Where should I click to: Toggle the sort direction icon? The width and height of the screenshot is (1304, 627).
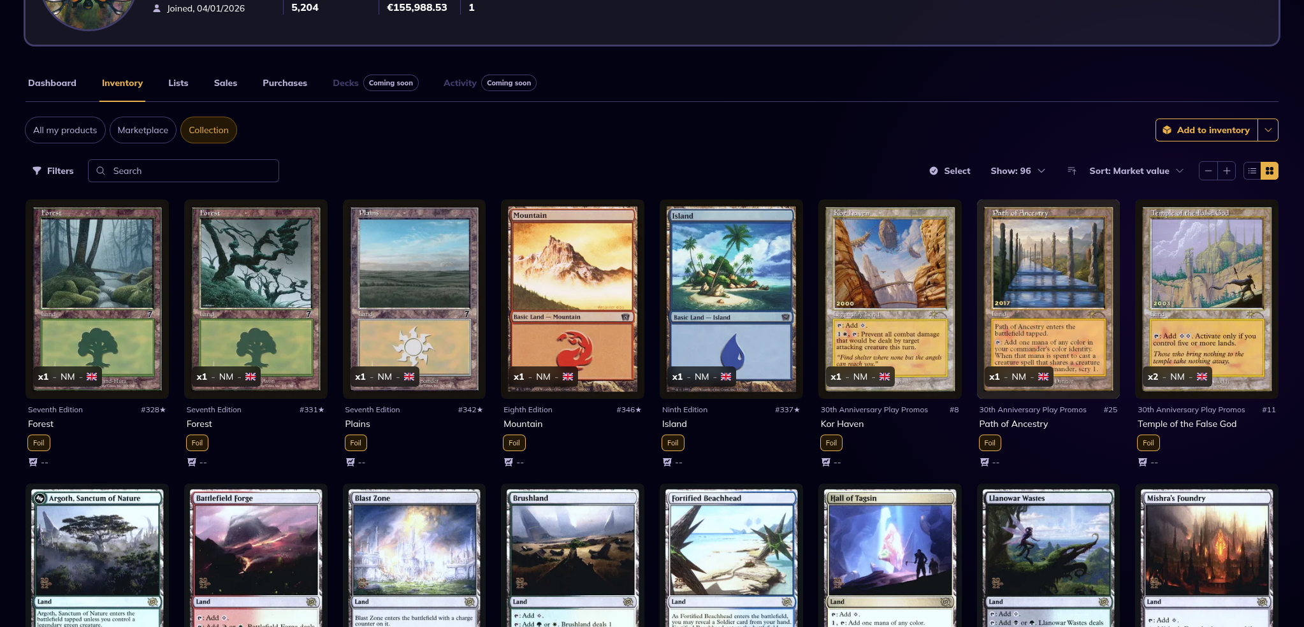(1072, 171)
